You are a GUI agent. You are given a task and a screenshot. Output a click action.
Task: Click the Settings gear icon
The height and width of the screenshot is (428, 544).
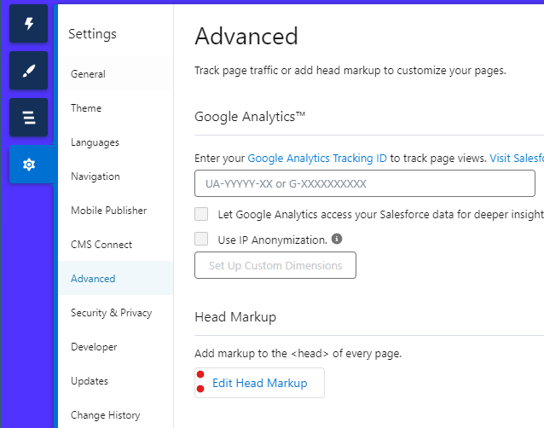28,164
